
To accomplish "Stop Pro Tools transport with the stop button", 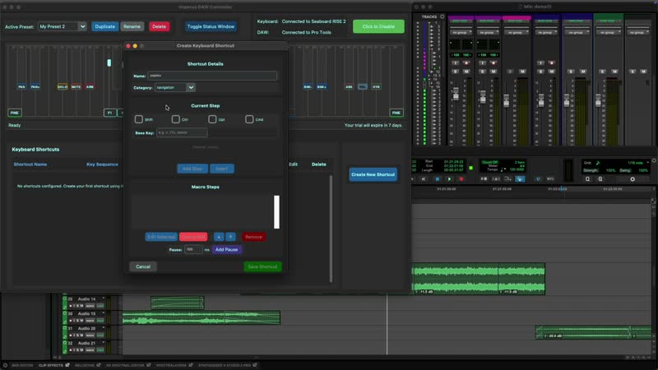I will coord(438,179).
